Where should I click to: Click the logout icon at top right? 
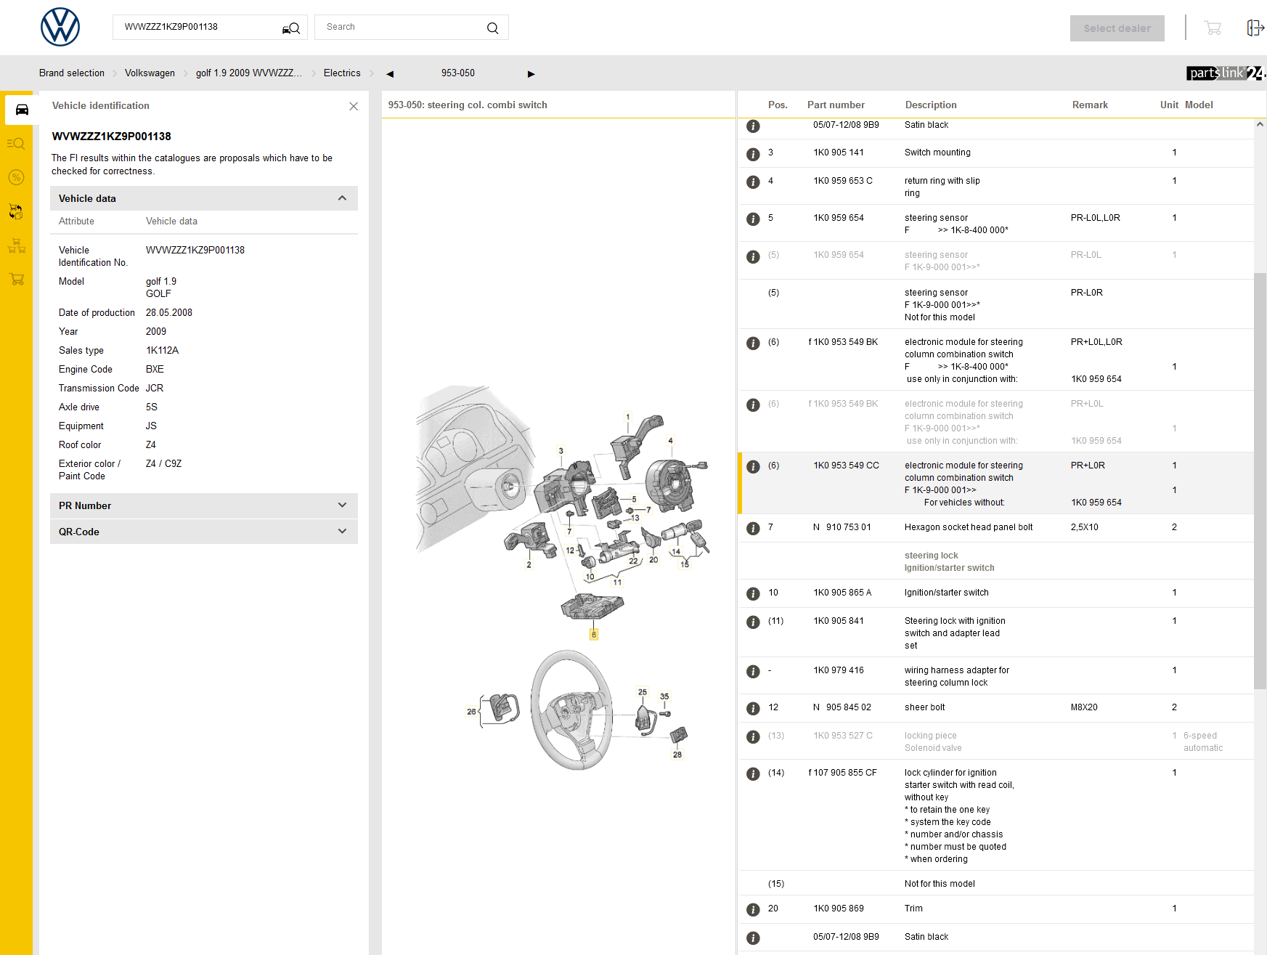coord(1255,28)
